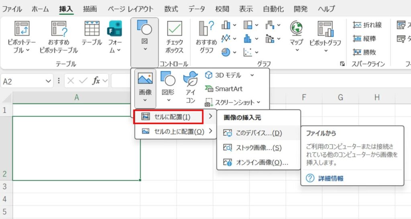Select the waterfall chart icon
This screenshot has width=411, height=219.
click(x=270, y=25)
